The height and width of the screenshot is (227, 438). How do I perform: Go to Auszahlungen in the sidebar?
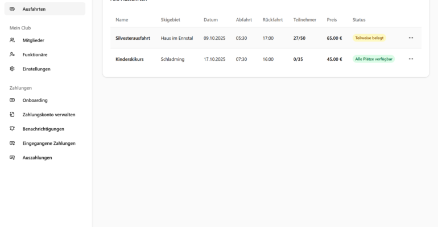coord(37,158)
